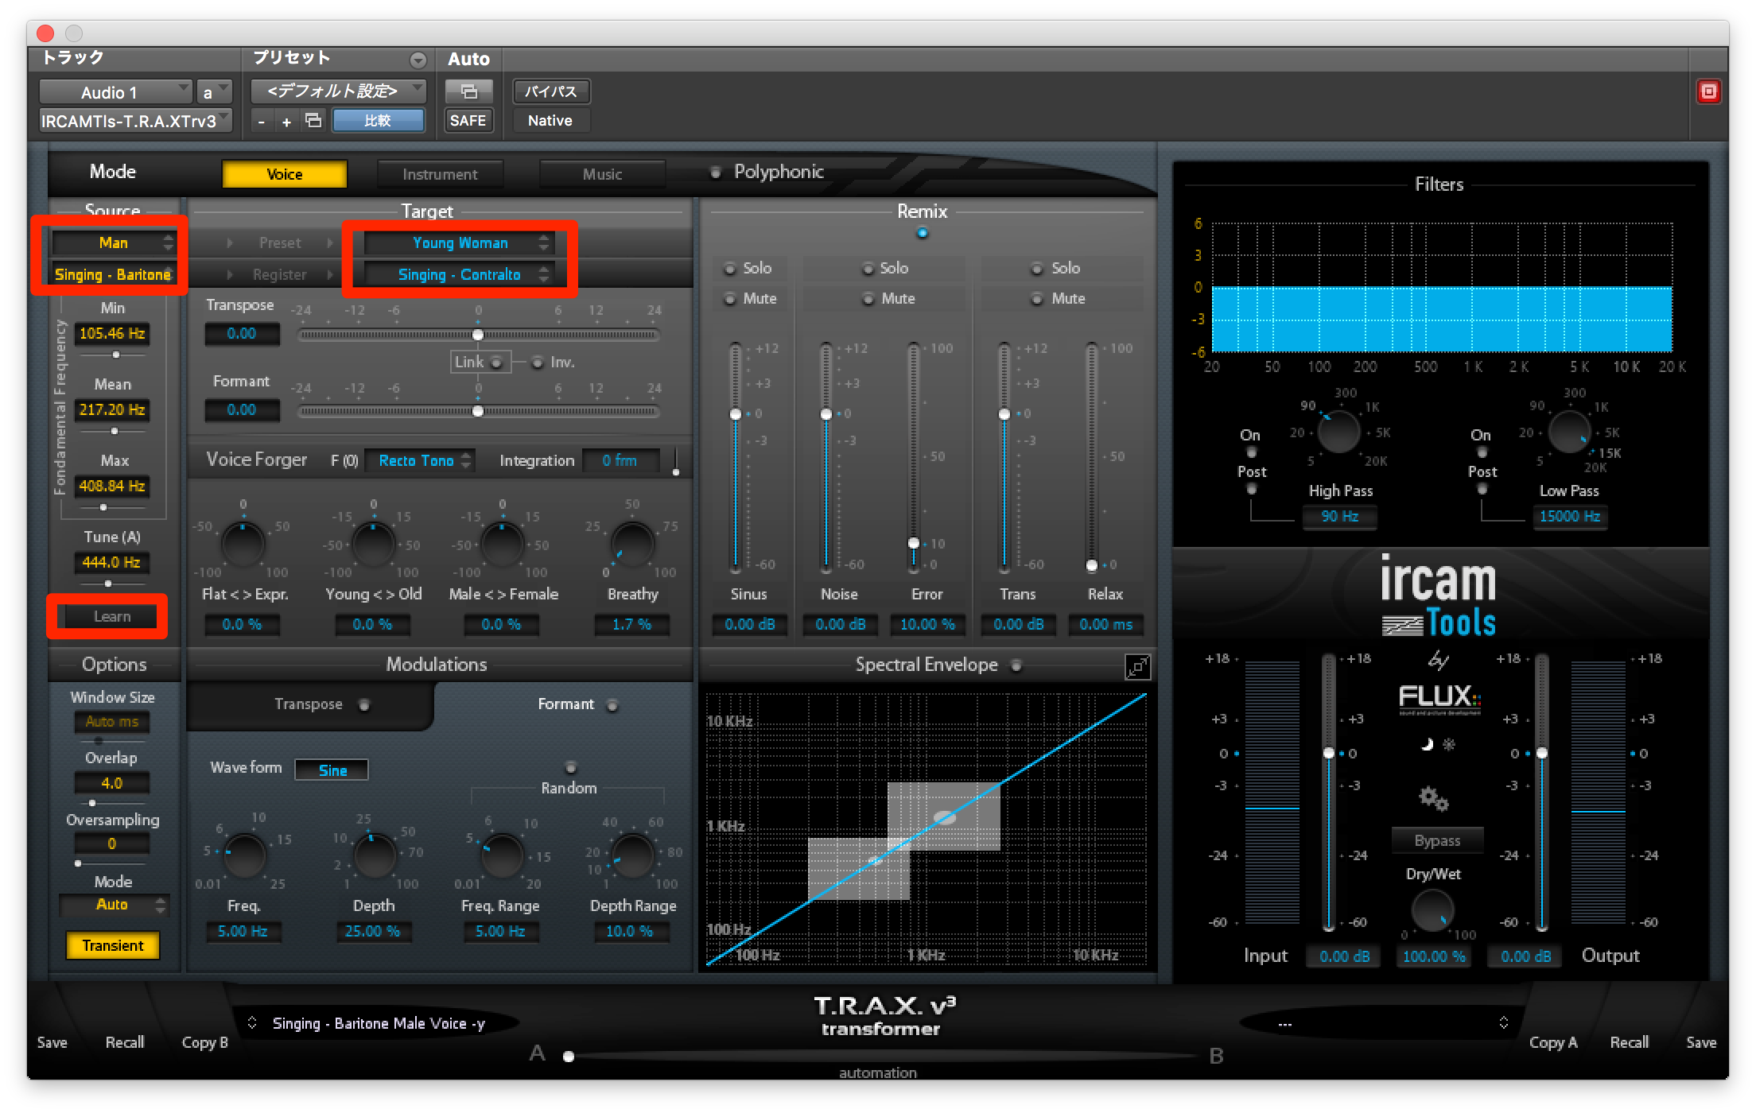
Task: Select the Instrument mode tab
Action: click(440, 174)
